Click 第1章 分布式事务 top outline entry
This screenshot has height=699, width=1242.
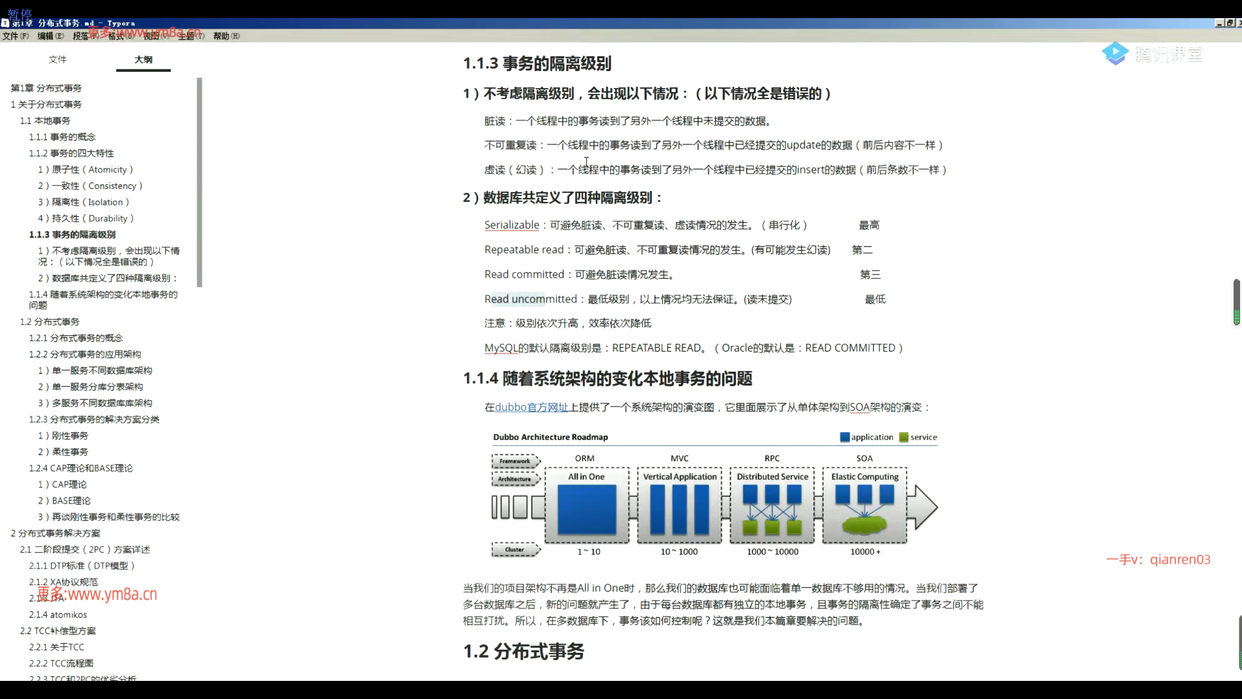click(x=46, y=88)
